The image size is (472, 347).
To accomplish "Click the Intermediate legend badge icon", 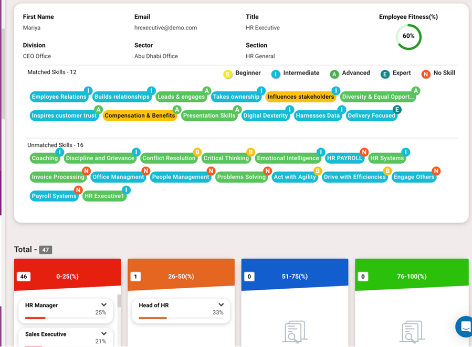I will click(276, 75).
